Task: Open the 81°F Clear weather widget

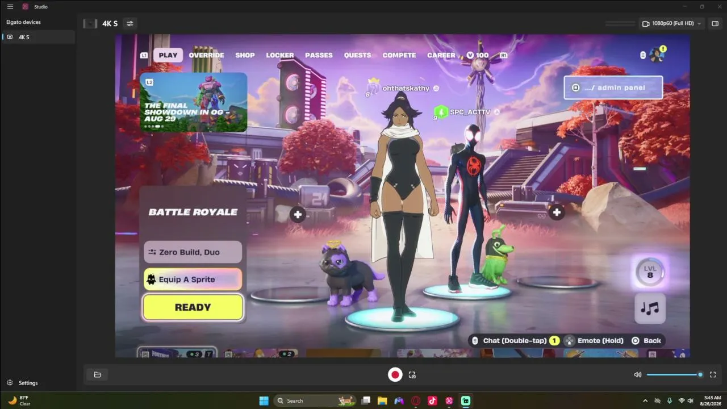Action: pos(19,400)
